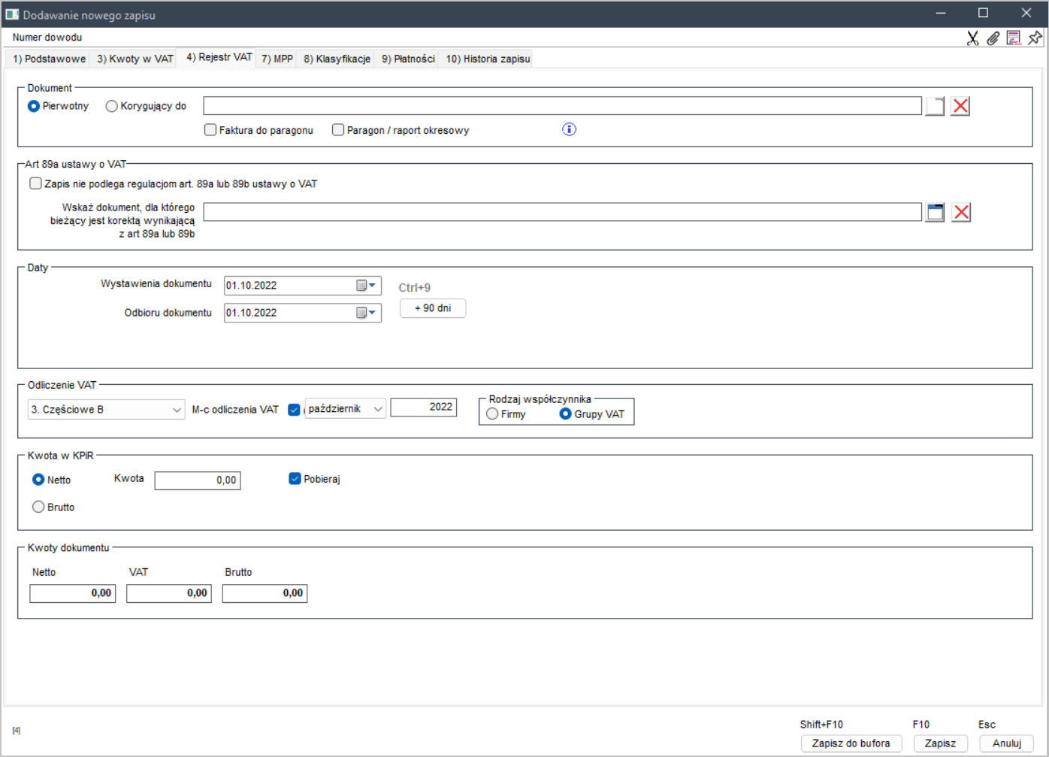Save the entry with Zapisz button
The image size is (1049, 757).
tap(940, 743)
